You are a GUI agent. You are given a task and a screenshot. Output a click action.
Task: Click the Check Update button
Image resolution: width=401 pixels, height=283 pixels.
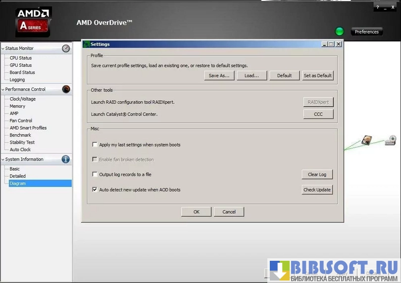point(317,190)
